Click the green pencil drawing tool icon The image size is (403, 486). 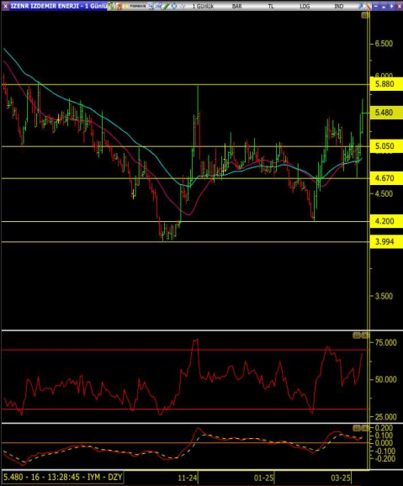click(x=167, y=6)
